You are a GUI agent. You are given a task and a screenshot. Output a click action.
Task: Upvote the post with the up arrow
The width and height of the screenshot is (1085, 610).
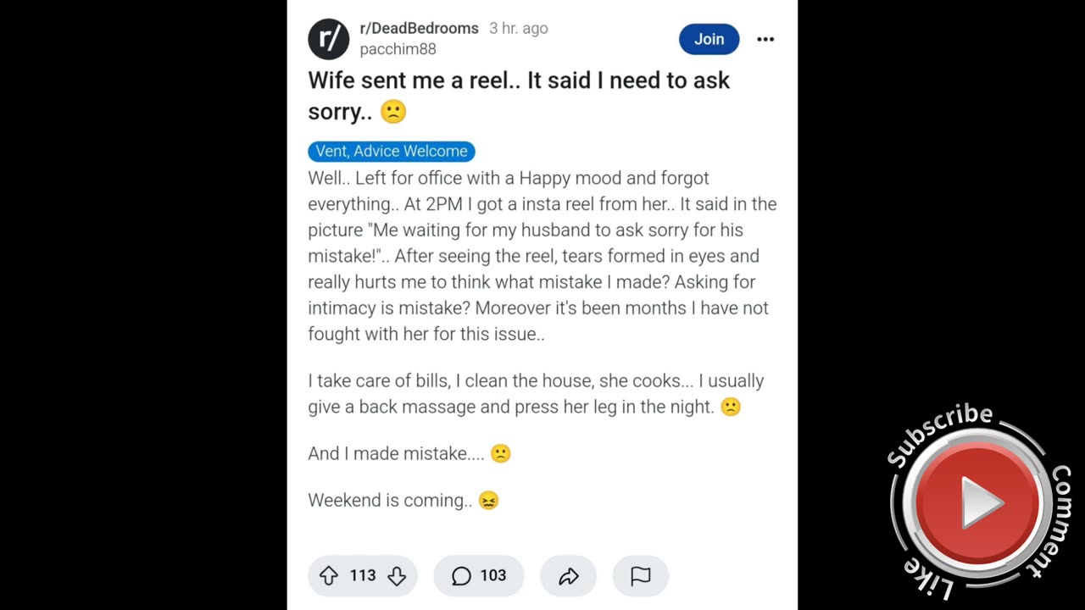tap(329, 576)
